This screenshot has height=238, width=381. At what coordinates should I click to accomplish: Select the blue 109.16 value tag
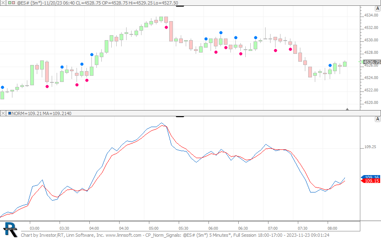tap(371, 177)
